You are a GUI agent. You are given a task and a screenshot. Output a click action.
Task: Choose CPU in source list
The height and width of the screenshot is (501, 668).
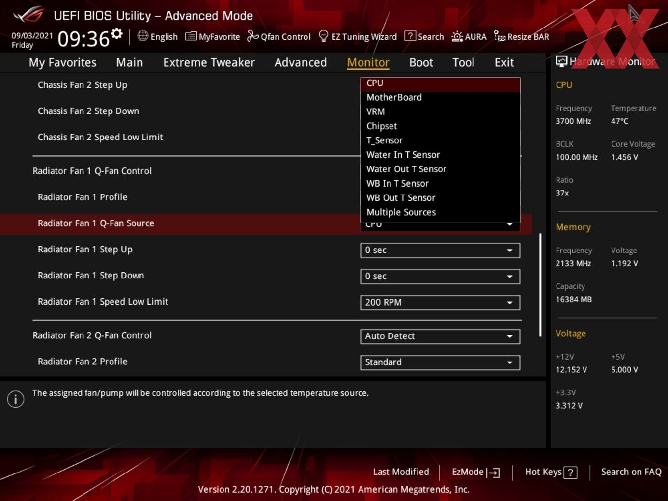[x=440, y=83]
